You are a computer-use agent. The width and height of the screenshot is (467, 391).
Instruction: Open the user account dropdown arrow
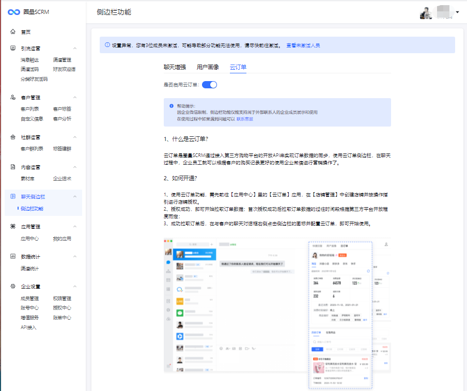(x=457, y=12)
